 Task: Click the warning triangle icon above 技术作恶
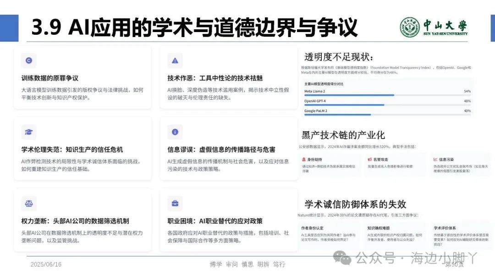[175, 60]
